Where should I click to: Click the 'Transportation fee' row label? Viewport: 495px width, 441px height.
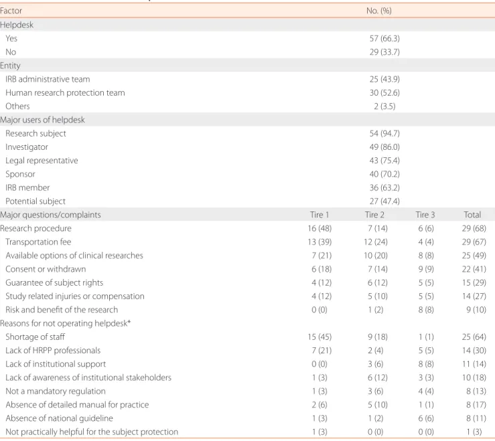38,242
